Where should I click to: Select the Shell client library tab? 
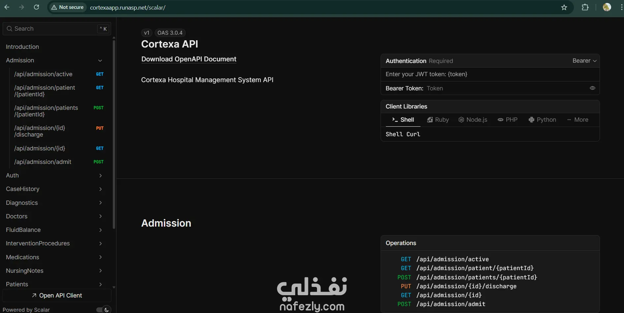(403, 120)
